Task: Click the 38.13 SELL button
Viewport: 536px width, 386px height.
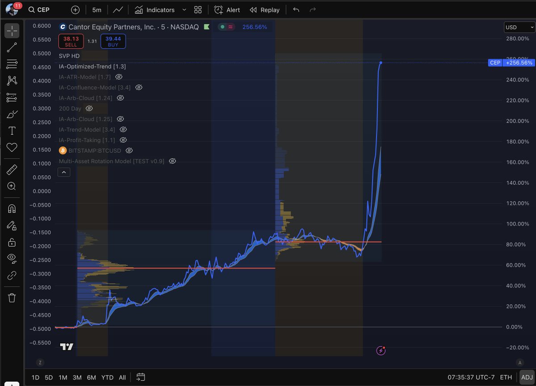Action: tap(71, 41)
